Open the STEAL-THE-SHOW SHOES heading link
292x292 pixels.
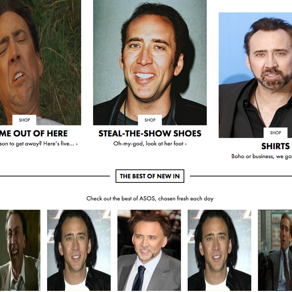point(150,133)
